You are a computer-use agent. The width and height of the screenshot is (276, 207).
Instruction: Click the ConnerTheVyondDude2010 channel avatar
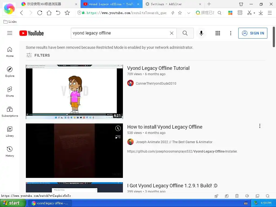[130, 83]
